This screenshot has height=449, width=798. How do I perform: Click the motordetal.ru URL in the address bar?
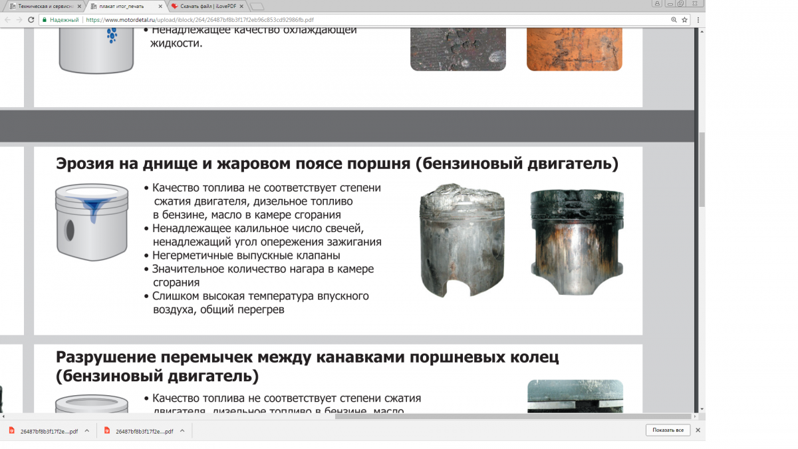[199, 20]
